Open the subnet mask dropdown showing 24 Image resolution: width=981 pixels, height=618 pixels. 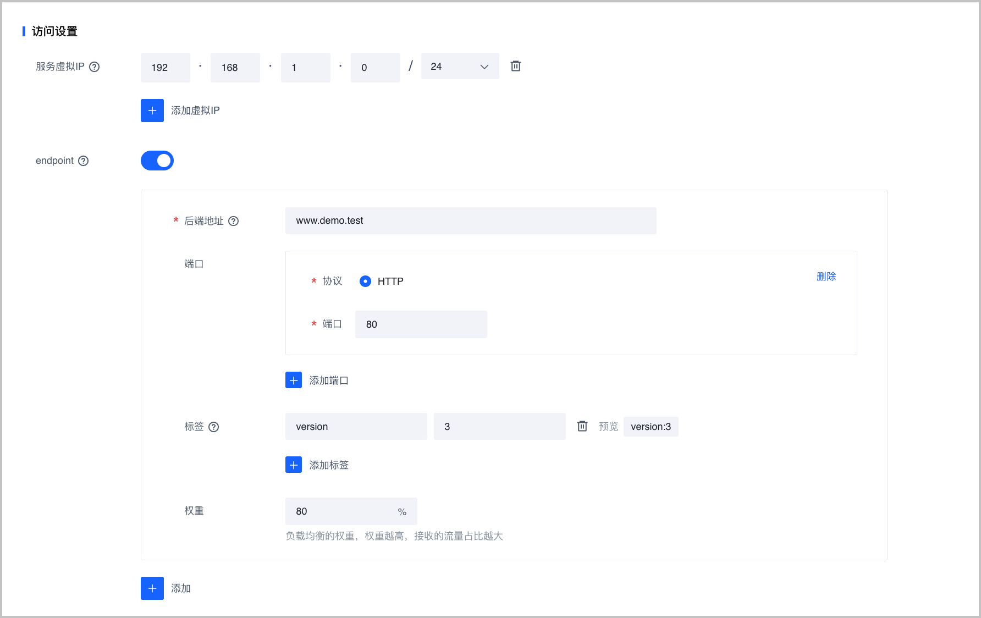tap(460, 67)
